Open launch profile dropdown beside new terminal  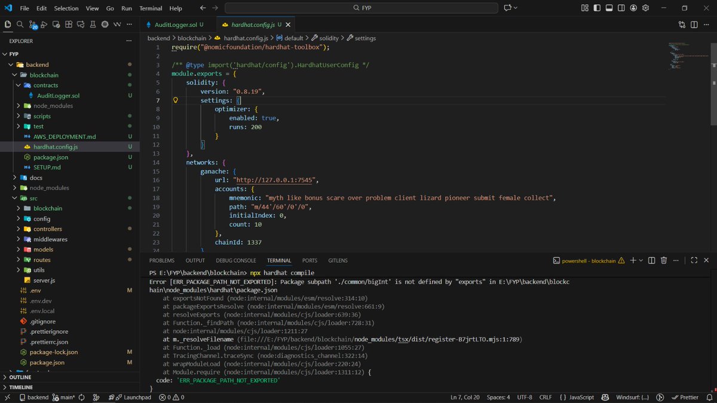641,260
